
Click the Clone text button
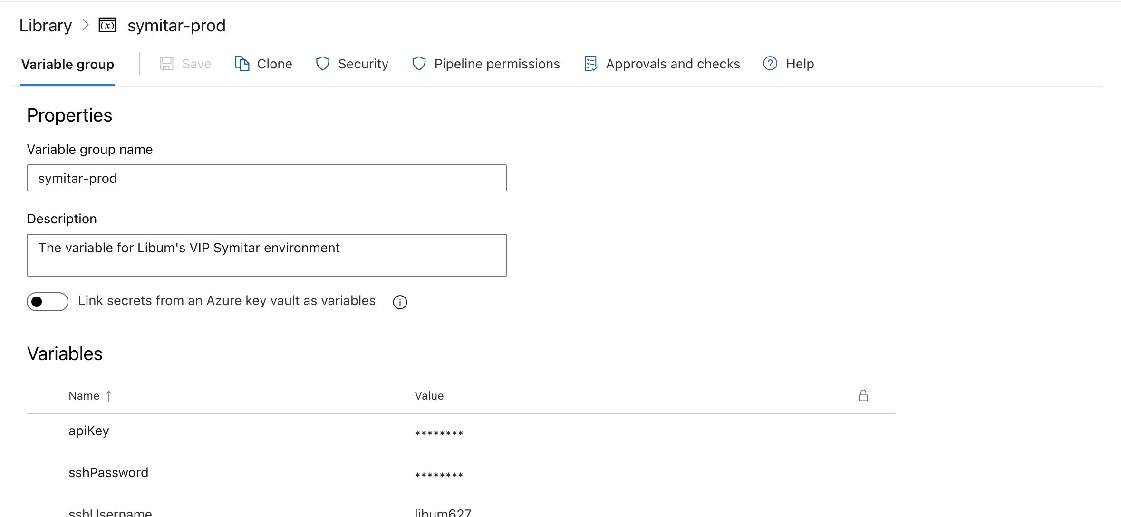(275, 64)
